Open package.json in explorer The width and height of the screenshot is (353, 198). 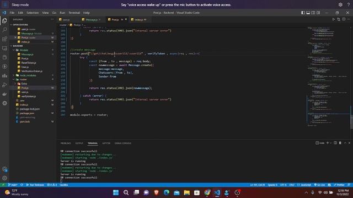point(27,113)
